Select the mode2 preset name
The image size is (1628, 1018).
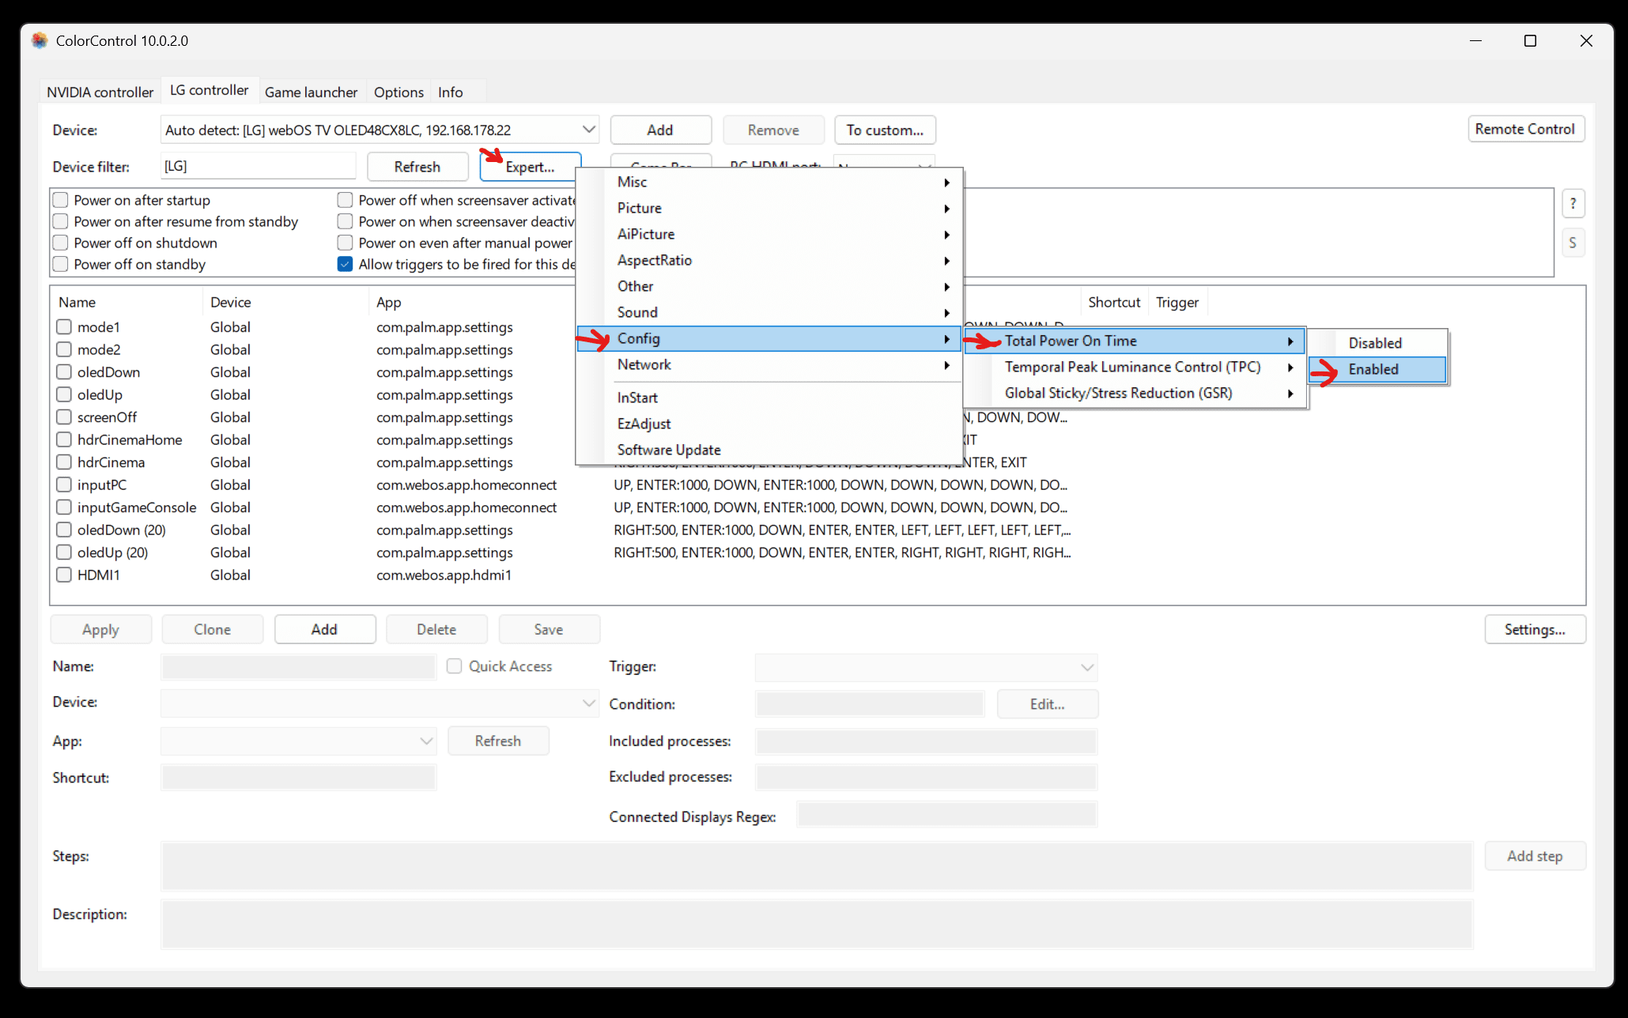click(99, 349)
